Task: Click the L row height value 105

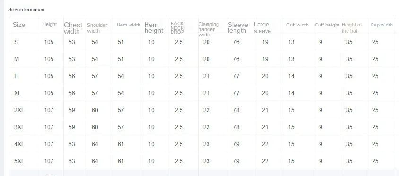Action: point(49,76)
